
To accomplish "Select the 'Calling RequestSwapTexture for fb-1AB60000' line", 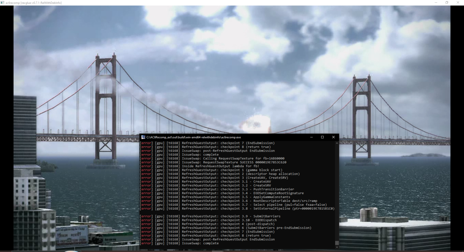I will [212, 159].
